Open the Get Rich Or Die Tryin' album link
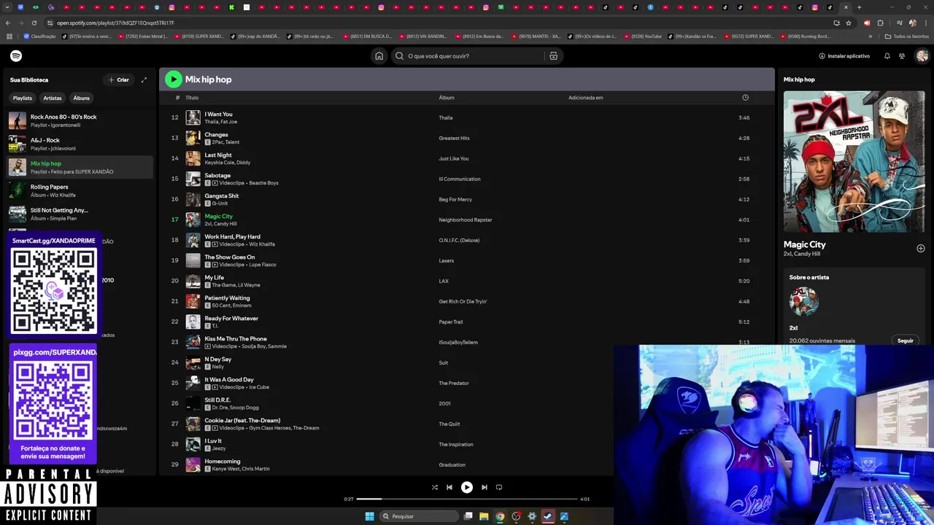The width and height of the screenshot is (934, 525). coord(463,301)
